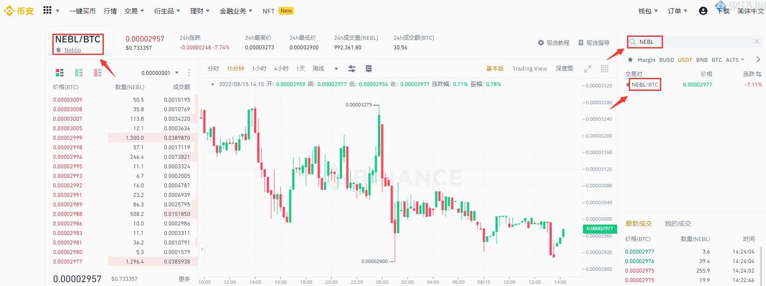Select the 周线 weekly interval

(319, 68)
